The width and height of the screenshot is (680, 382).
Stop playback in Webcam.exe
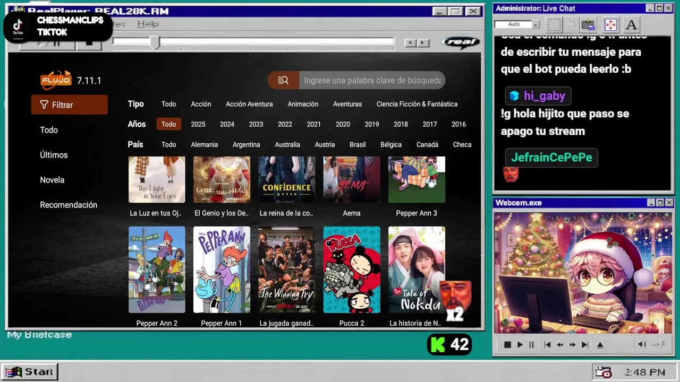click(x=507, y=345)
